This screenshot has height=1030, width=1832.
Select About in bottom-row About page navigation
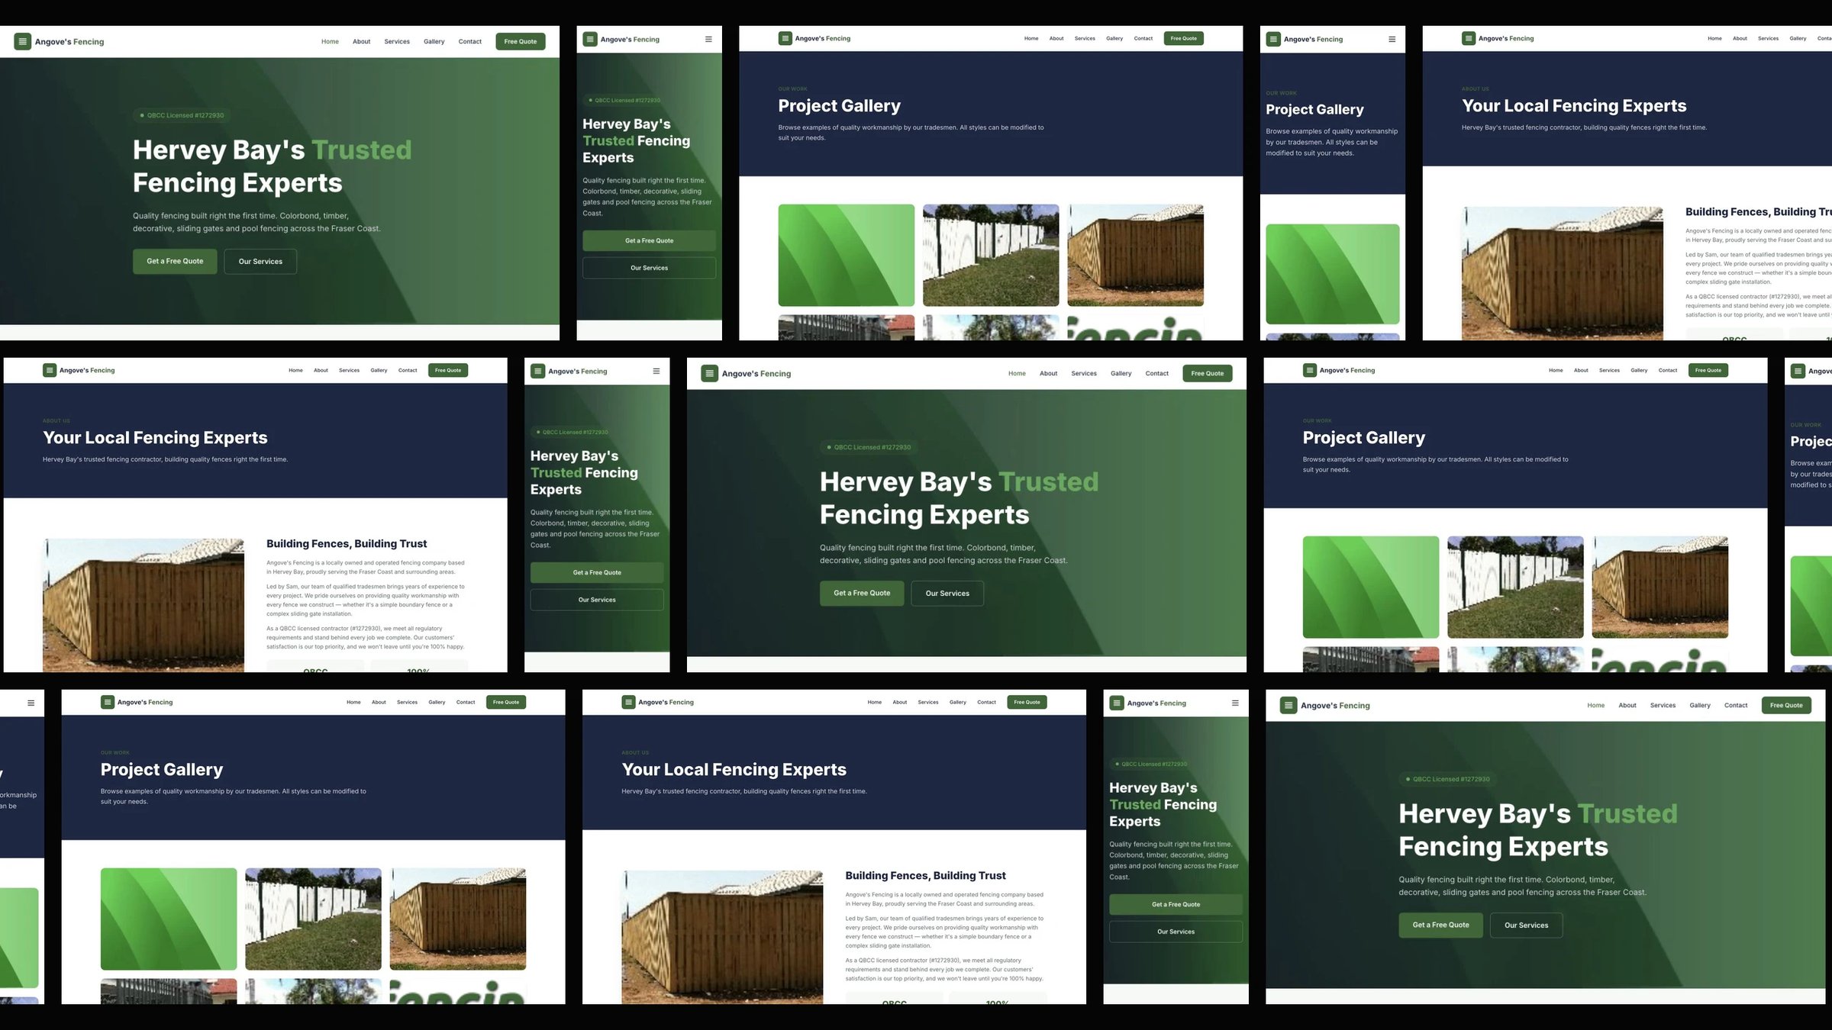900,702
